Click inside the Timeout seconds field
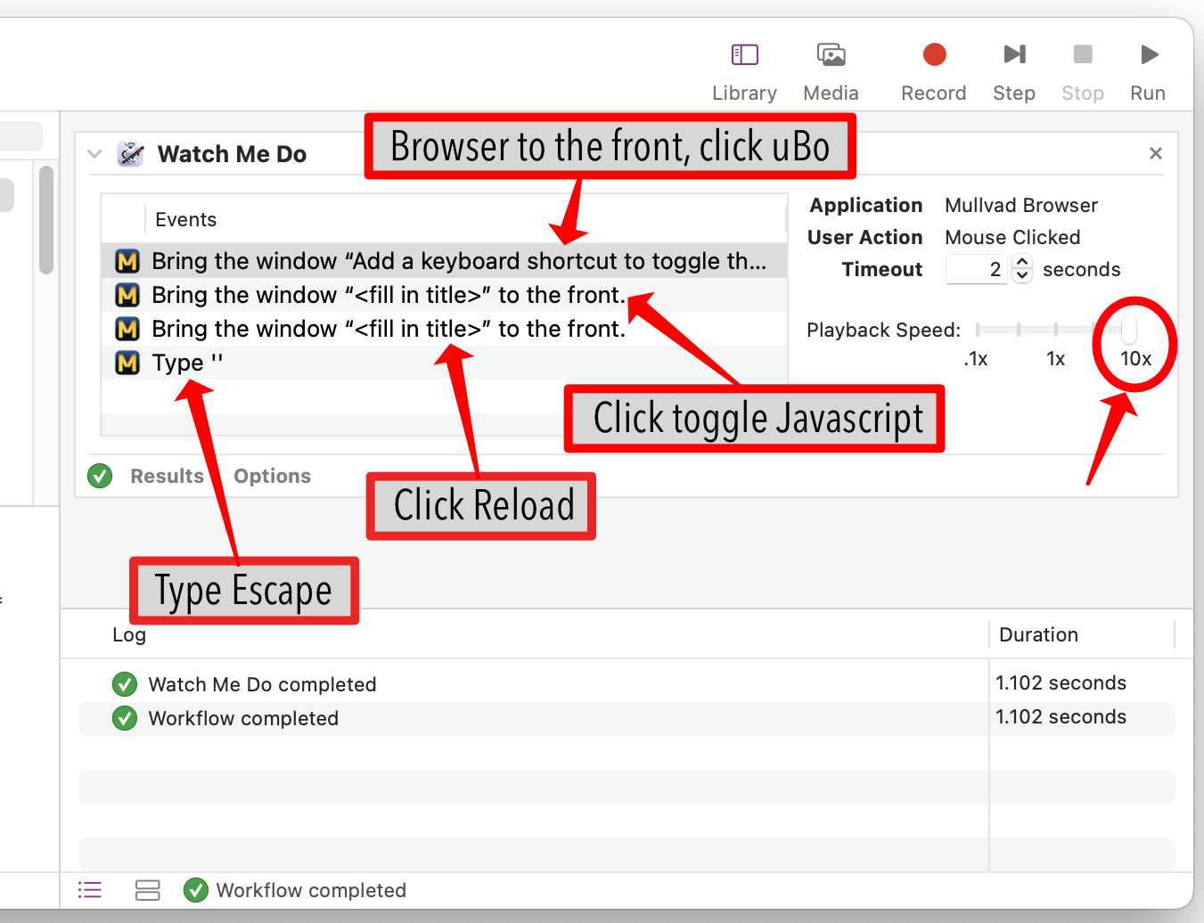The height and width of the screenshot is (923, 1204). pyautogui.click(x=976, y=269)
